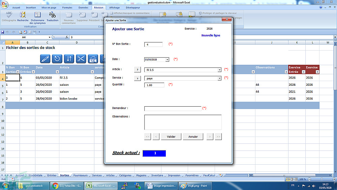The image size is (337, 190).
Task: Click the ? button beside Article
Action: (137, 70)
